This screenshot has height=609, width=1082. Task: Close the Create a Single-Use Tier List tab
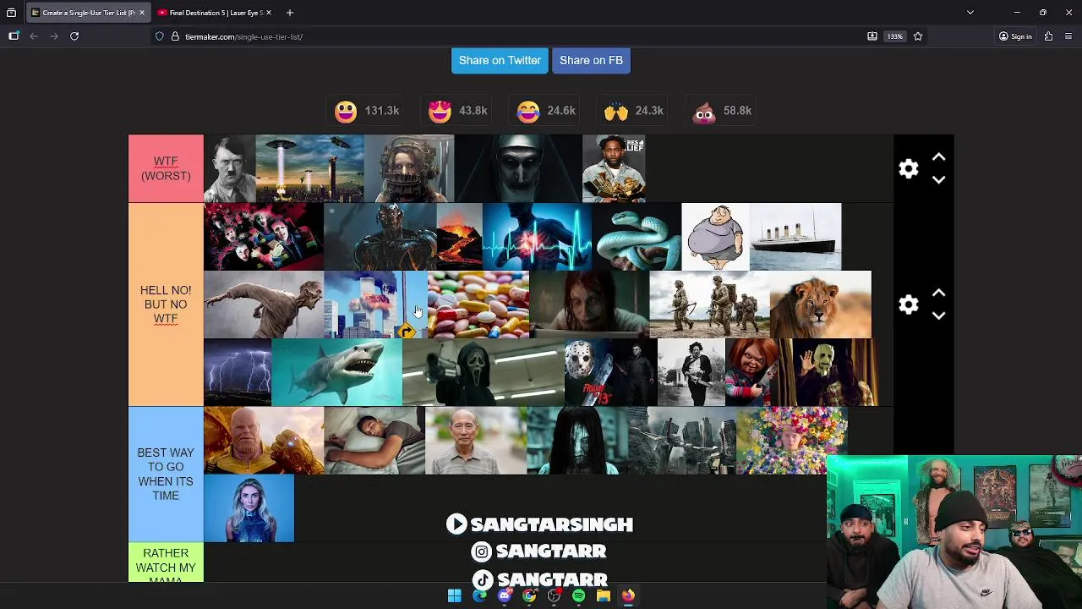point(141,13)
